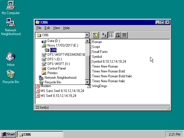Image resolution: width=184 pixels, height=138 pixels.
Task: Collapse the folder location dropdown arrow
Action: [87, 35]
